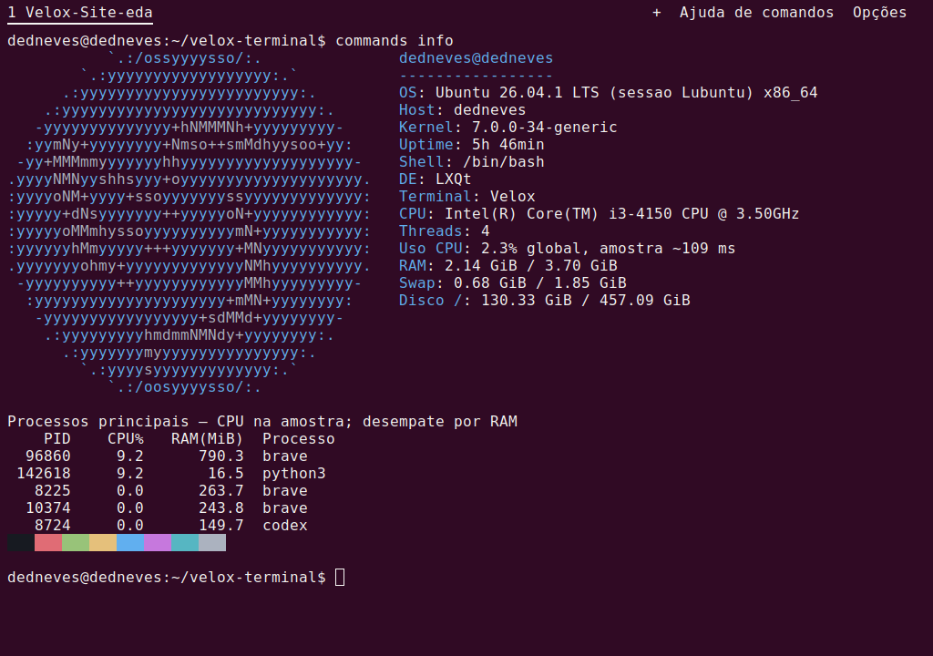Click the "CPU%" column header
933x656 pixels.
[126, 439]
